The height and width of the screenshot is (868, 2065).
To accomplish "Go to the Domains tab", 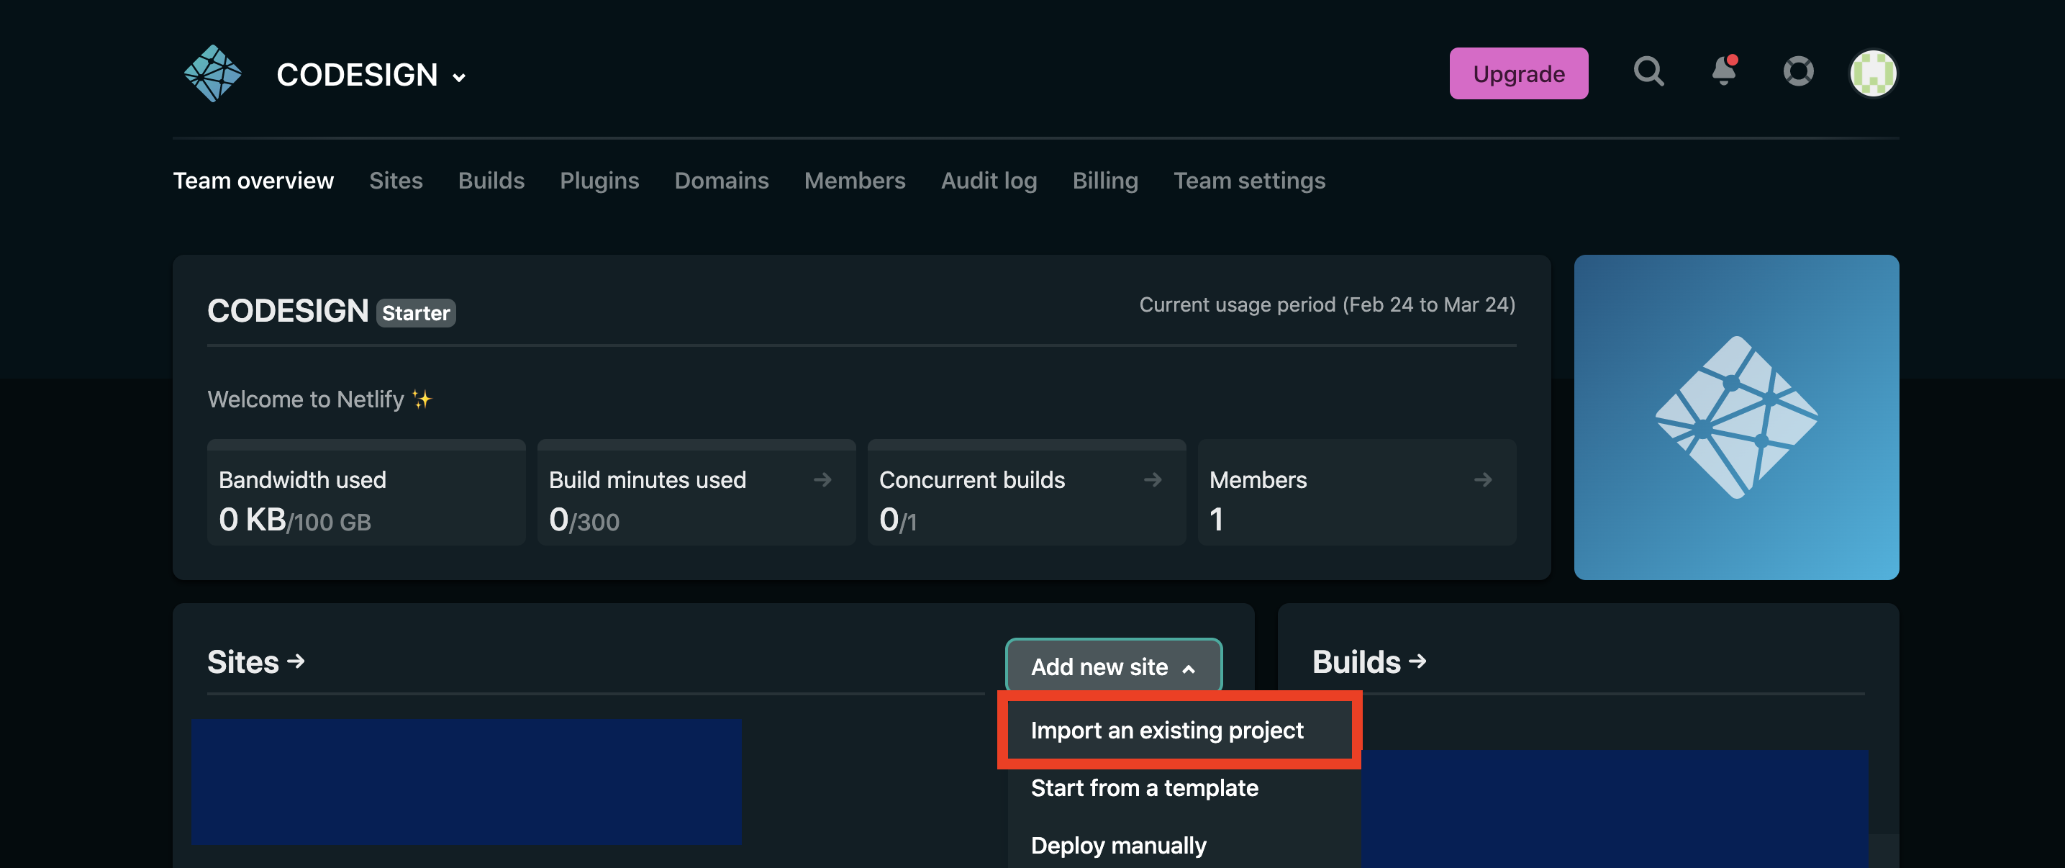I will pyautogui.click(x=721, y=181).
